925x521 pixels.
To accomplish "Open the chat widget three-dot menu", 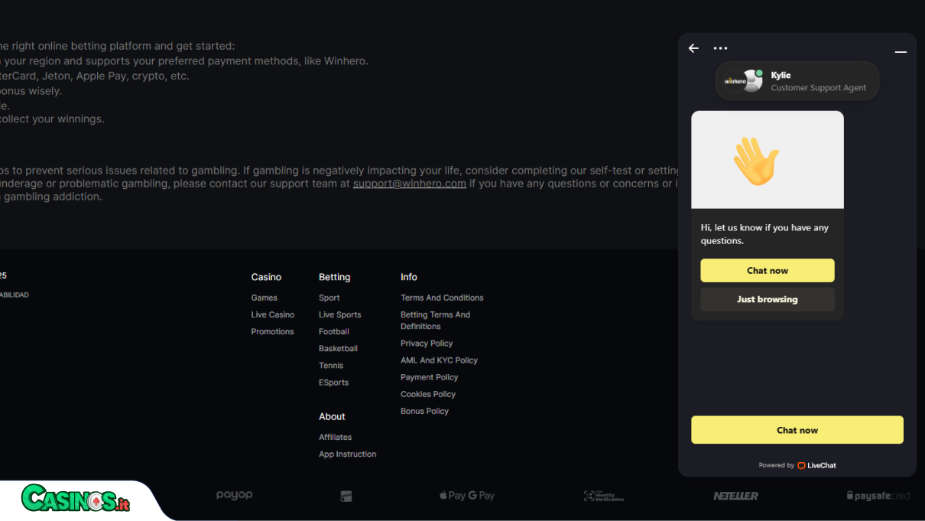I will pos(720,48).
